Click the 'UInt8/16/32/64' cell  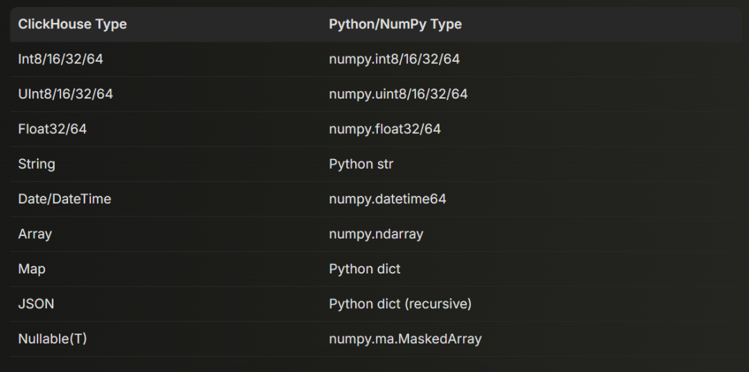[x=65, y=94]
